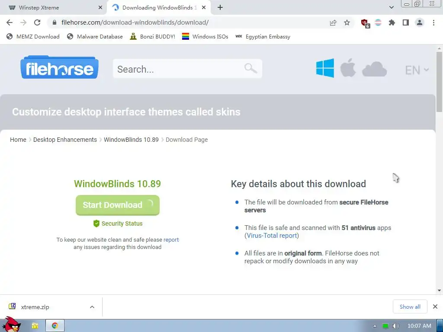Click the Security Status text link
443x332 pixels.
122,223
